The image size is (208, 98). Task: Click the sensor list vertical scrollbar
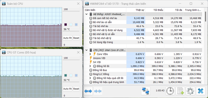205,16
